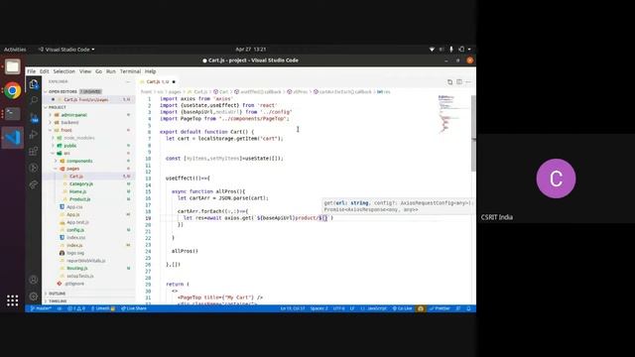Open Routing.js in the file tree
This screenshot has width=635, height=357.
tap(77, 269)
